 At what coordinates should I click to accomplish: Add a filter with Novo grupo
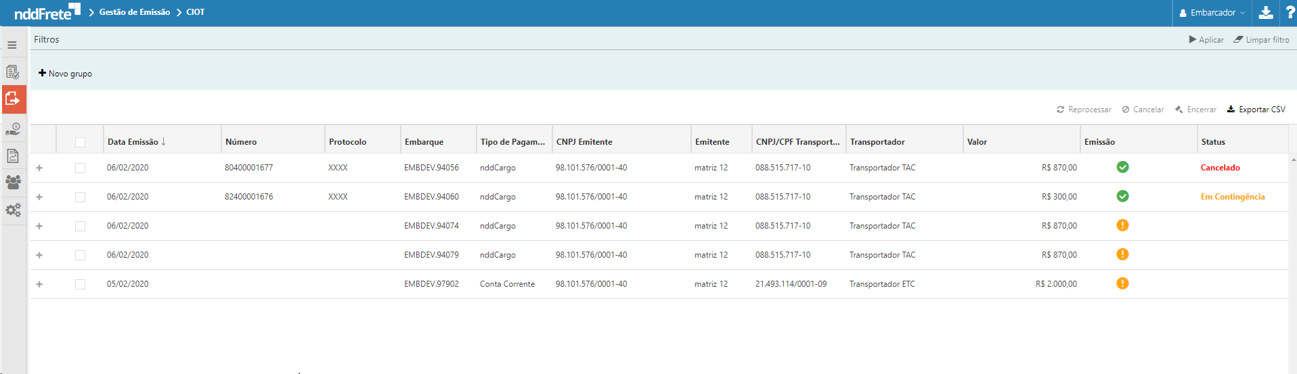tap(65, 74)
